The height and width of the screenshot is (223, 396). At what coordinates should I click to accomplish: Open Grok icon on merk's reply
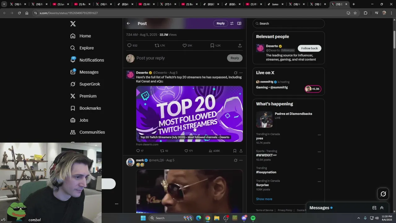click(x=235, y=160)
